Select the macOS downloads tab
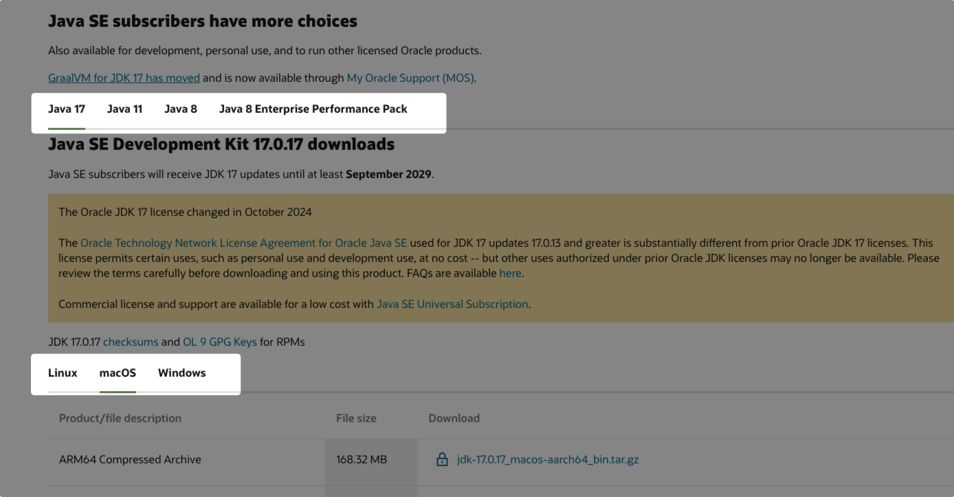954x497 pixels. tap(118, 373)
